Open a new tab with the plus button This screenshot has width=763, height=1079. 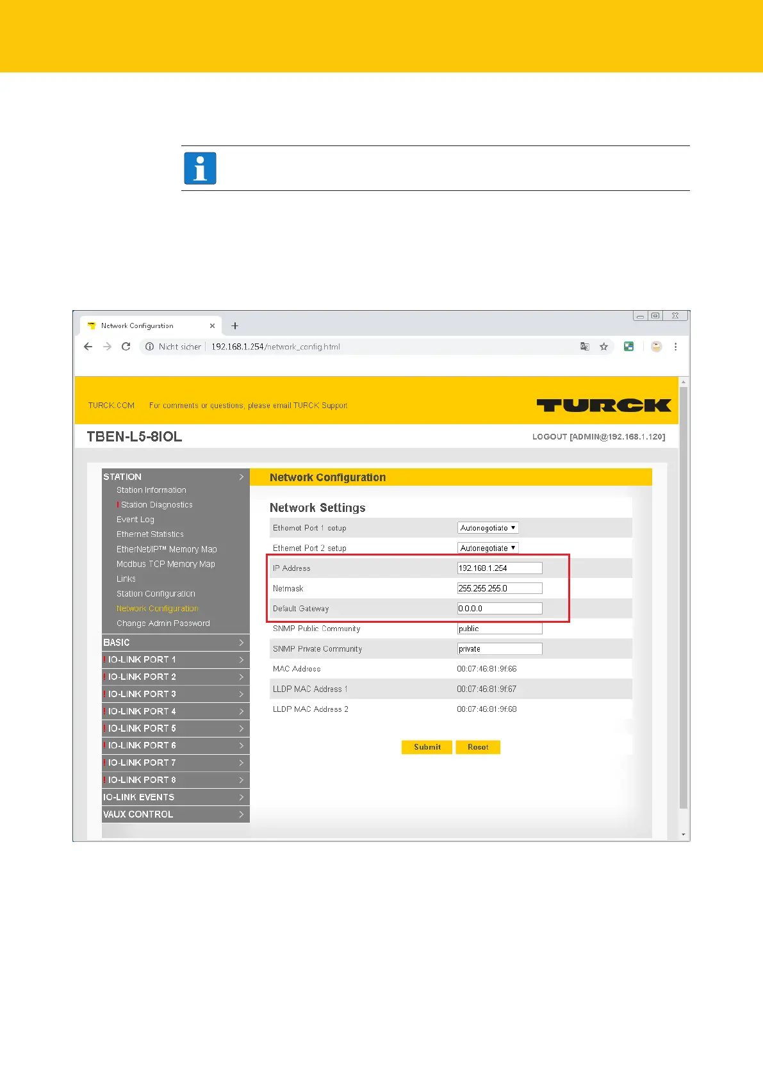(x=235, y=325)
